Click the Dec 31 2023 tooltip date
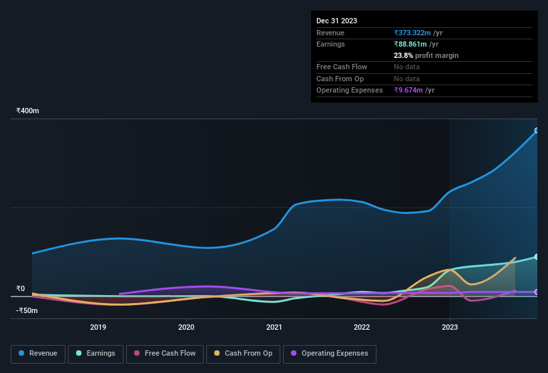Screen dimensions: 548x373 336,21
